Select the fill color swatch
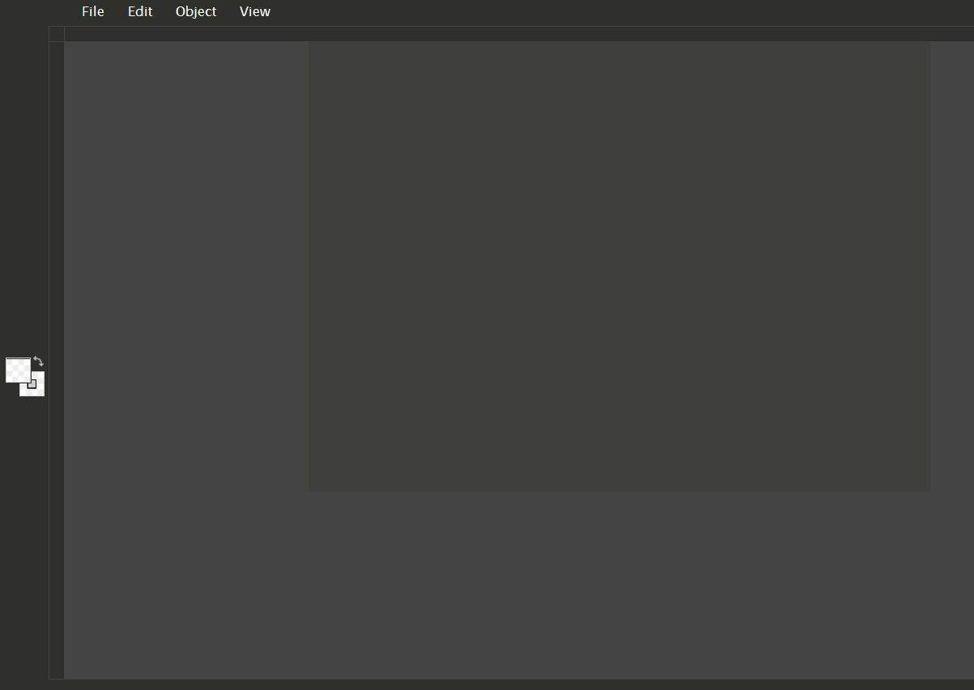This screenshot has height=690, width=974. click(x=18, y=370)
